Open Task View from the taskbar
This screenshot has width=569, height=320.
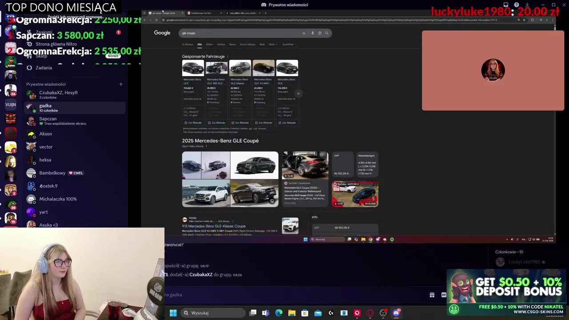253,313
